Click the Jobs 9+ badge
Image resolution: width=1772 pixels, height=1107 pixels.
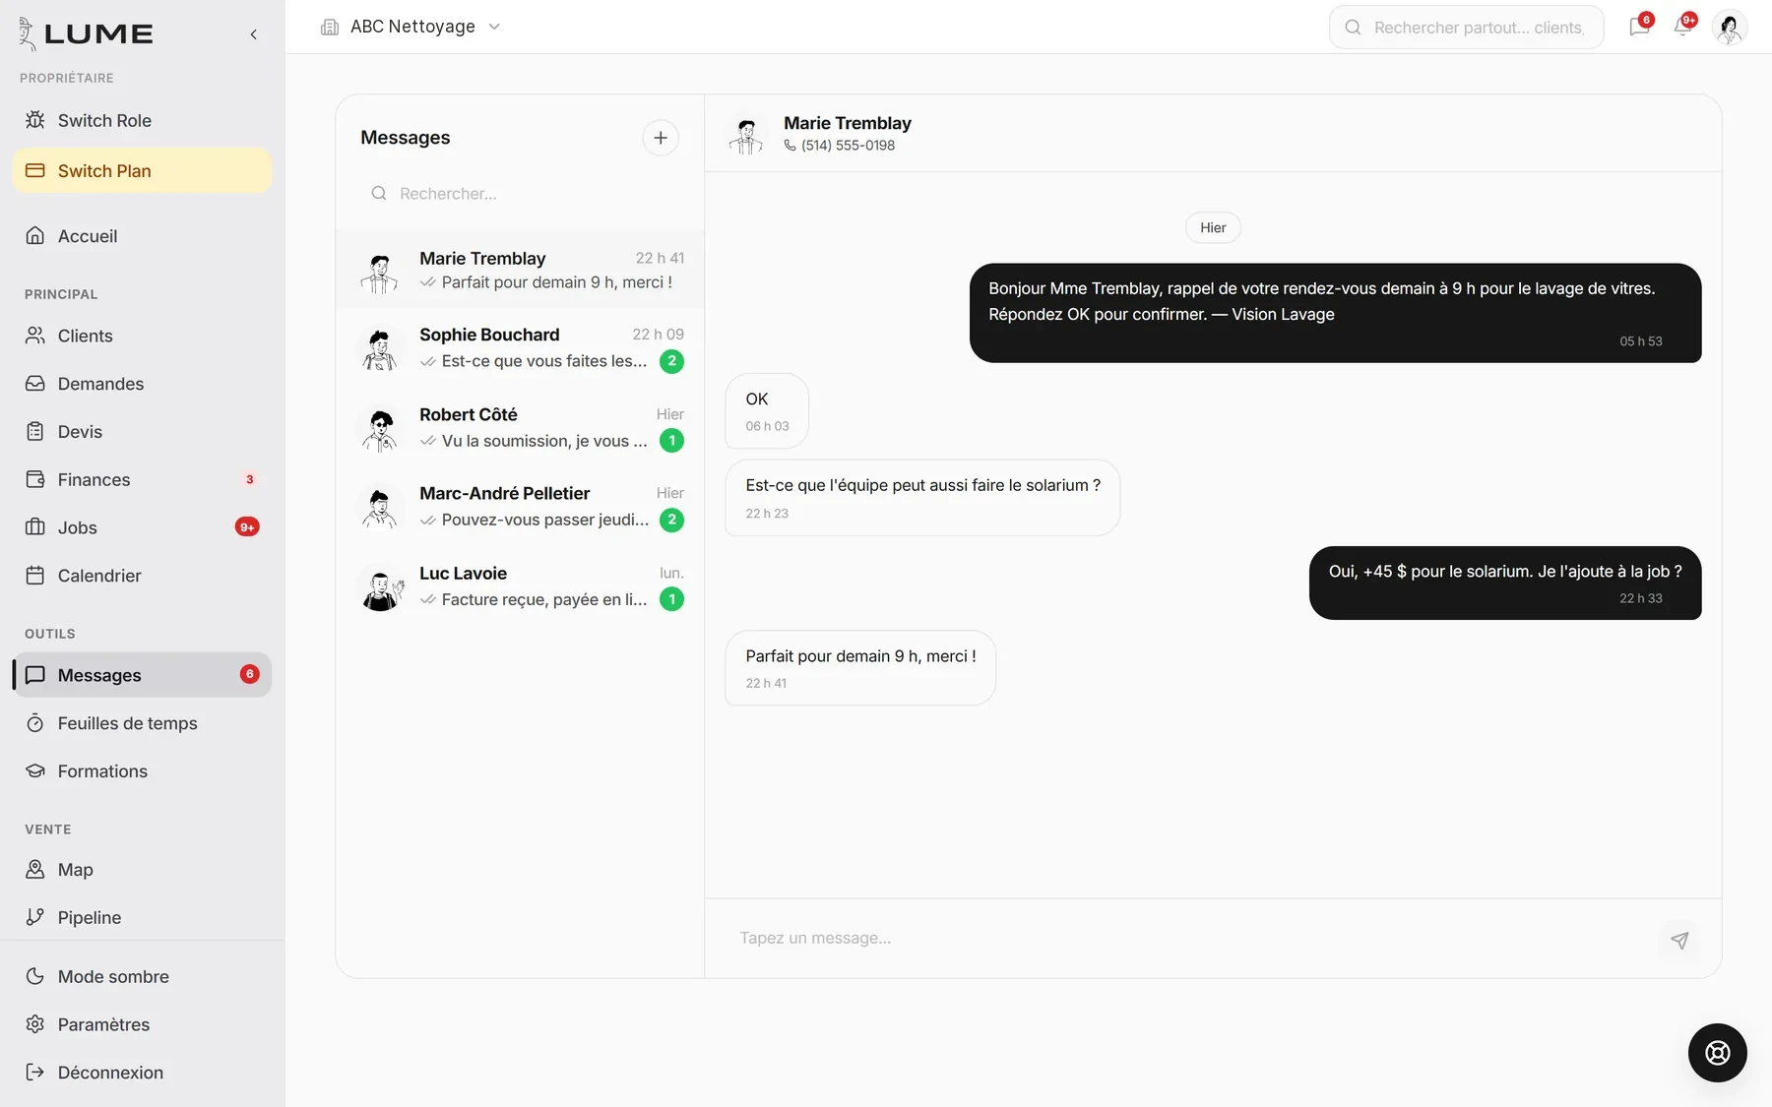(247, 527)
